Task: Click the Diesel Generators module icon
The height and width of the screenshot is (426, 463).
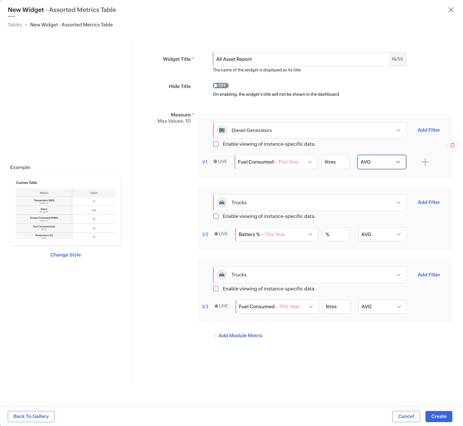Action: pos(222,130)
